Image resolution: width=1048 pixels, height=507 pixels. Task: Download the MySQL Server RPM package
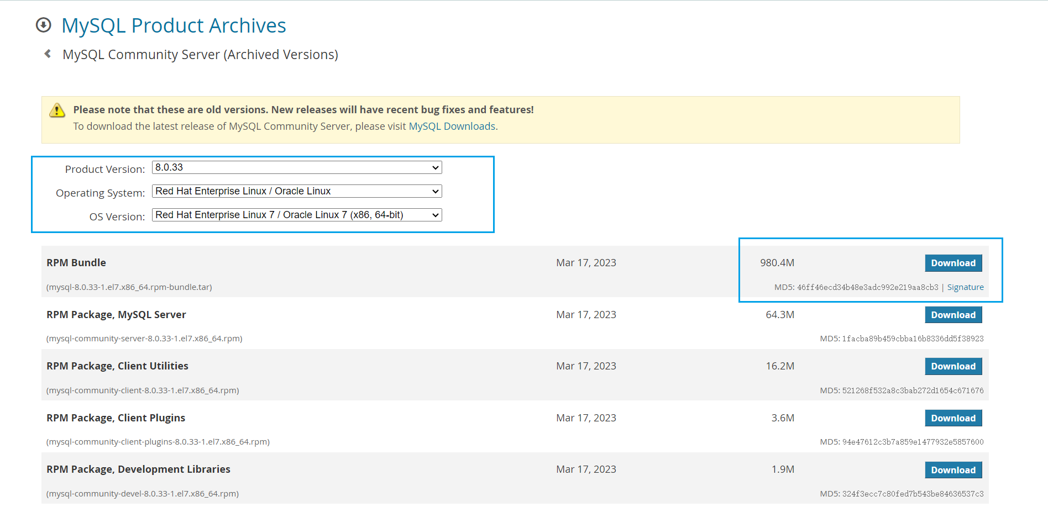point(953,315)
